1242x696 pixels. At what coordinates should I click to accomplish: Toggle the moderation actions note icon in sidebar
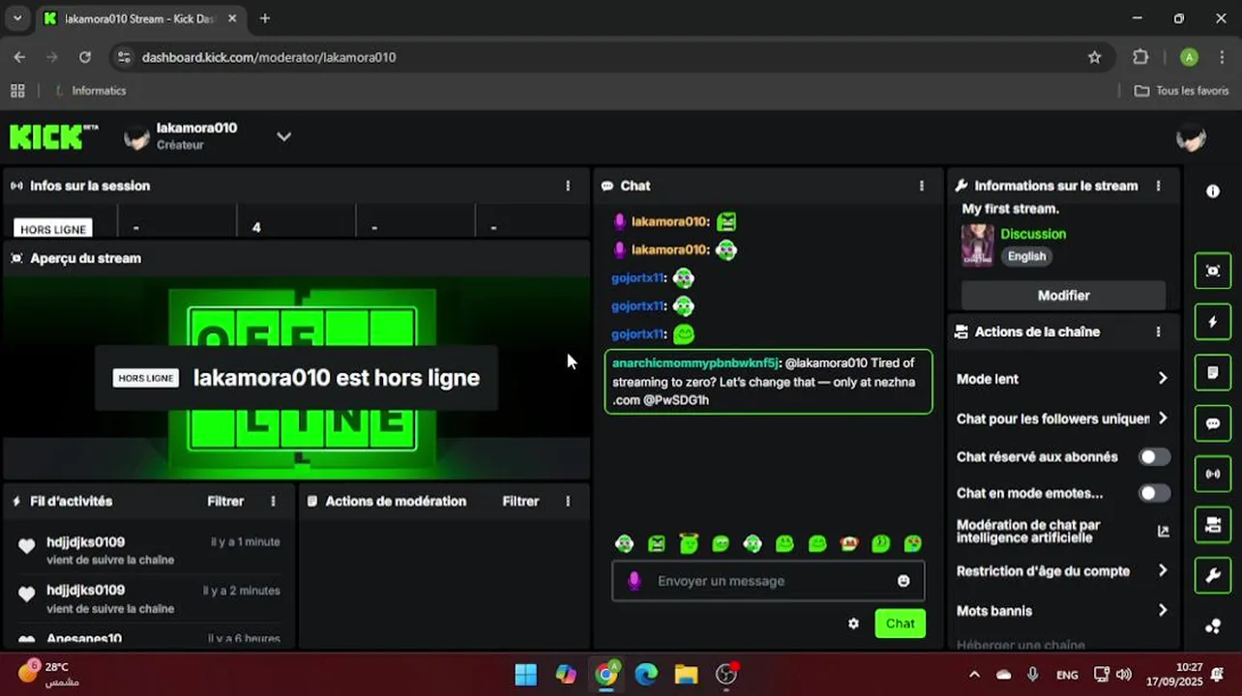click(x=1213, y=372)
